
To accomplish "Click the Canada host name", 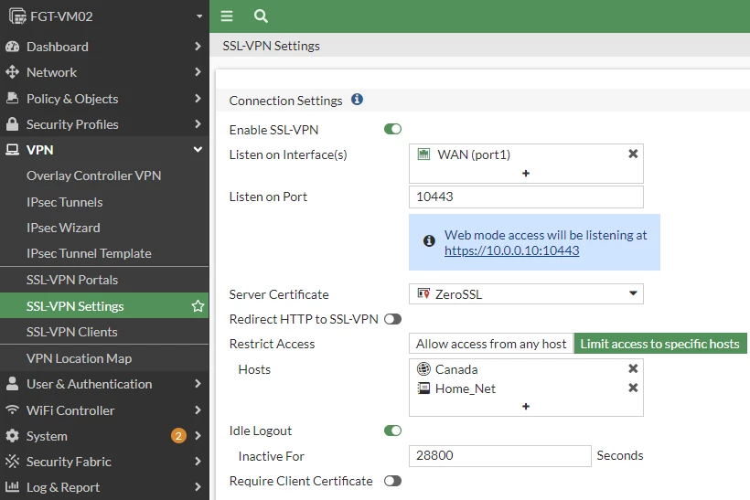I will 456,369.
